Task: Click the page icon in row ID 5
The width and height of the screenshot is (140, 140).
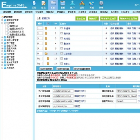Action: pos(46,49)
